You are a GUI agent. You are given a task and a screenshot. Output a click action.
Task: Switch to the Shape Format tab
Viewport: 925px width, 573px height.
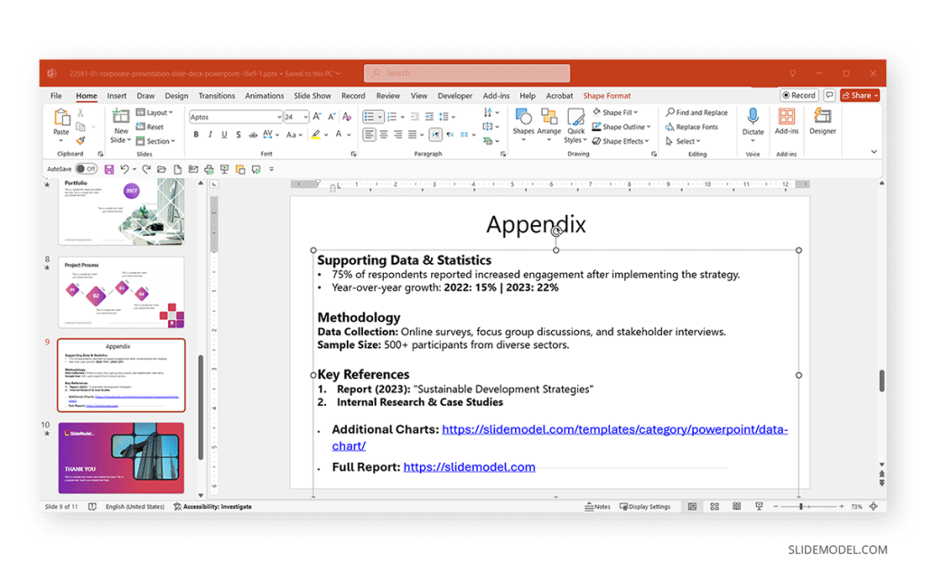(x=606, y=96)
